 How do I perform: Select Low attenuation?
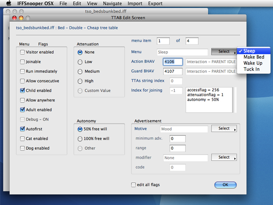[80, 62]
